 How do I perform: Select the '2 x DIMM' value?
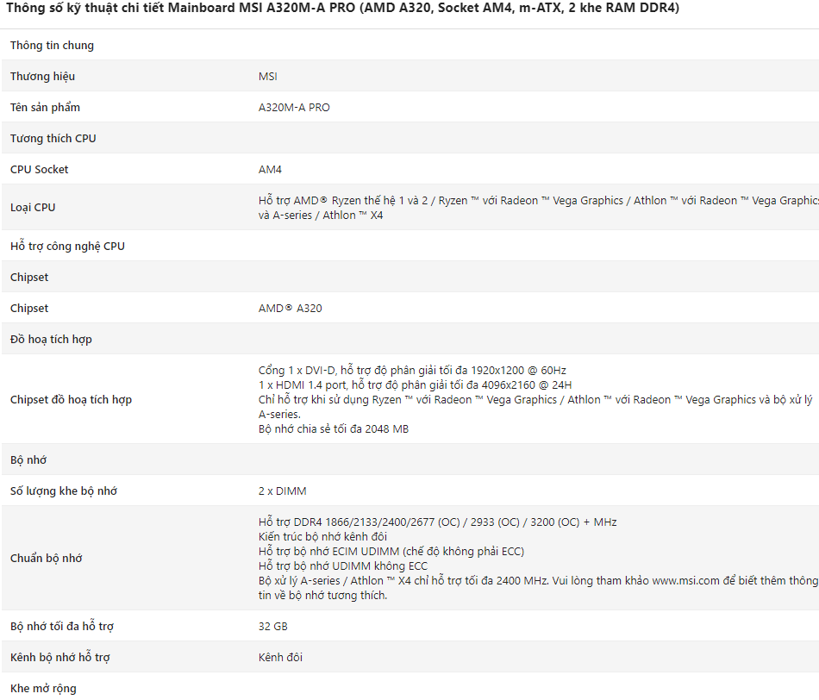tap(282, 491)
